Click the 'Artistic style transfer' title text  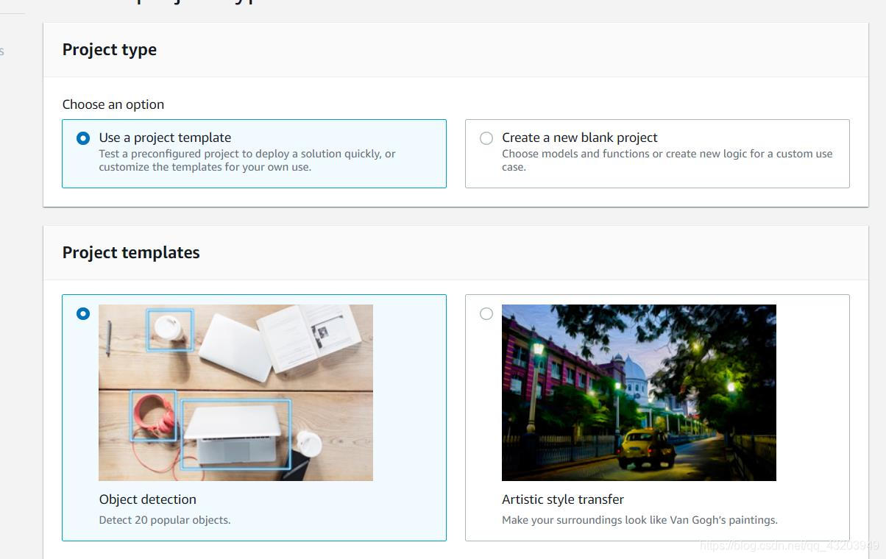[x=563, y=499]
